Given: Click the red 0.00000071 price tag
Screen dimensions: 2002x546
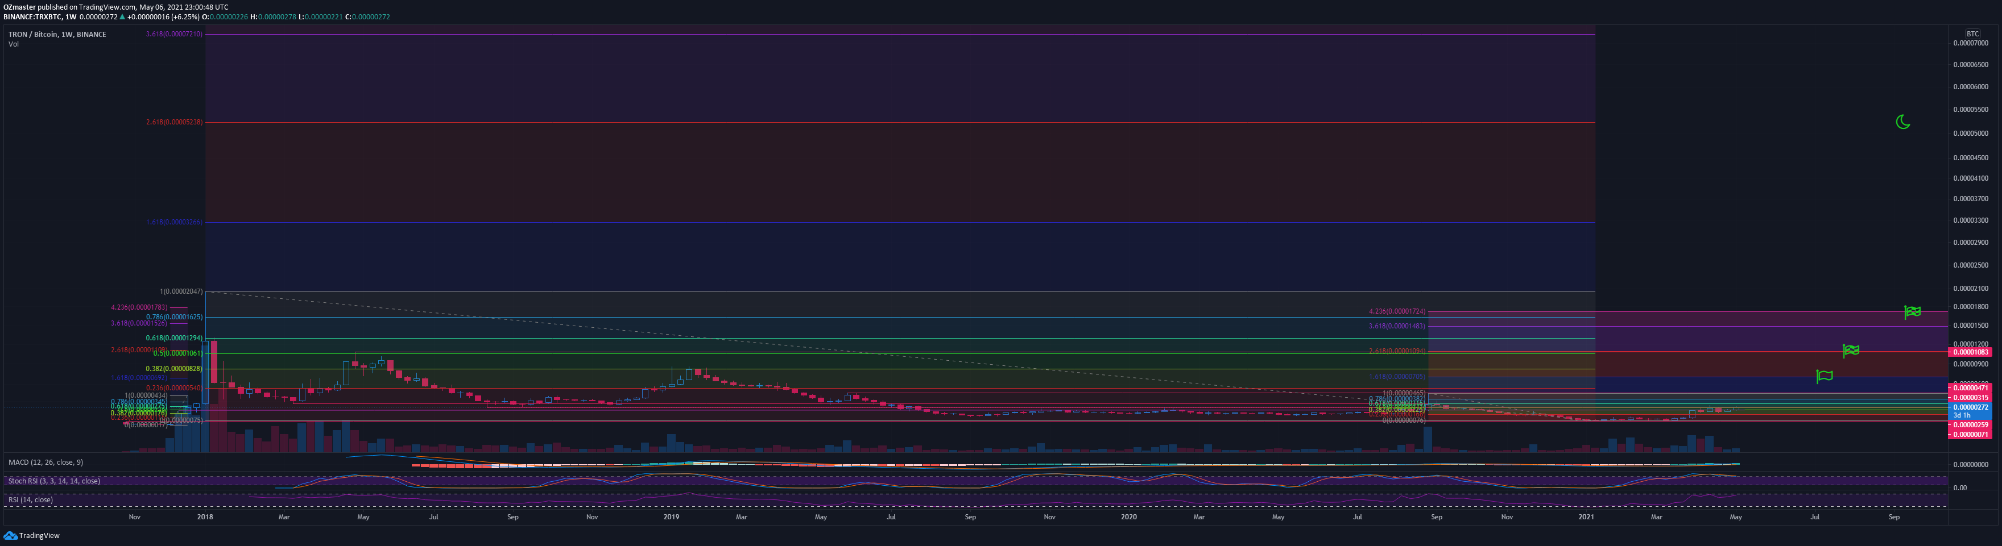Looking at the screenshot, I should click(1970, 434).
